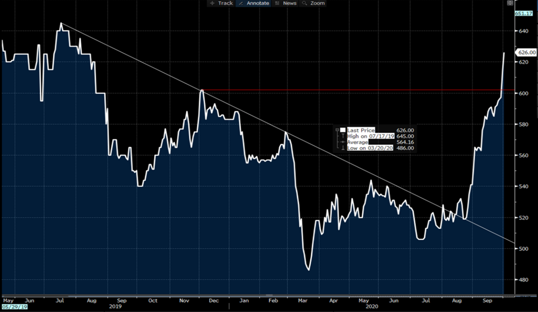Click the Track crosshair icon

point(212,3)
